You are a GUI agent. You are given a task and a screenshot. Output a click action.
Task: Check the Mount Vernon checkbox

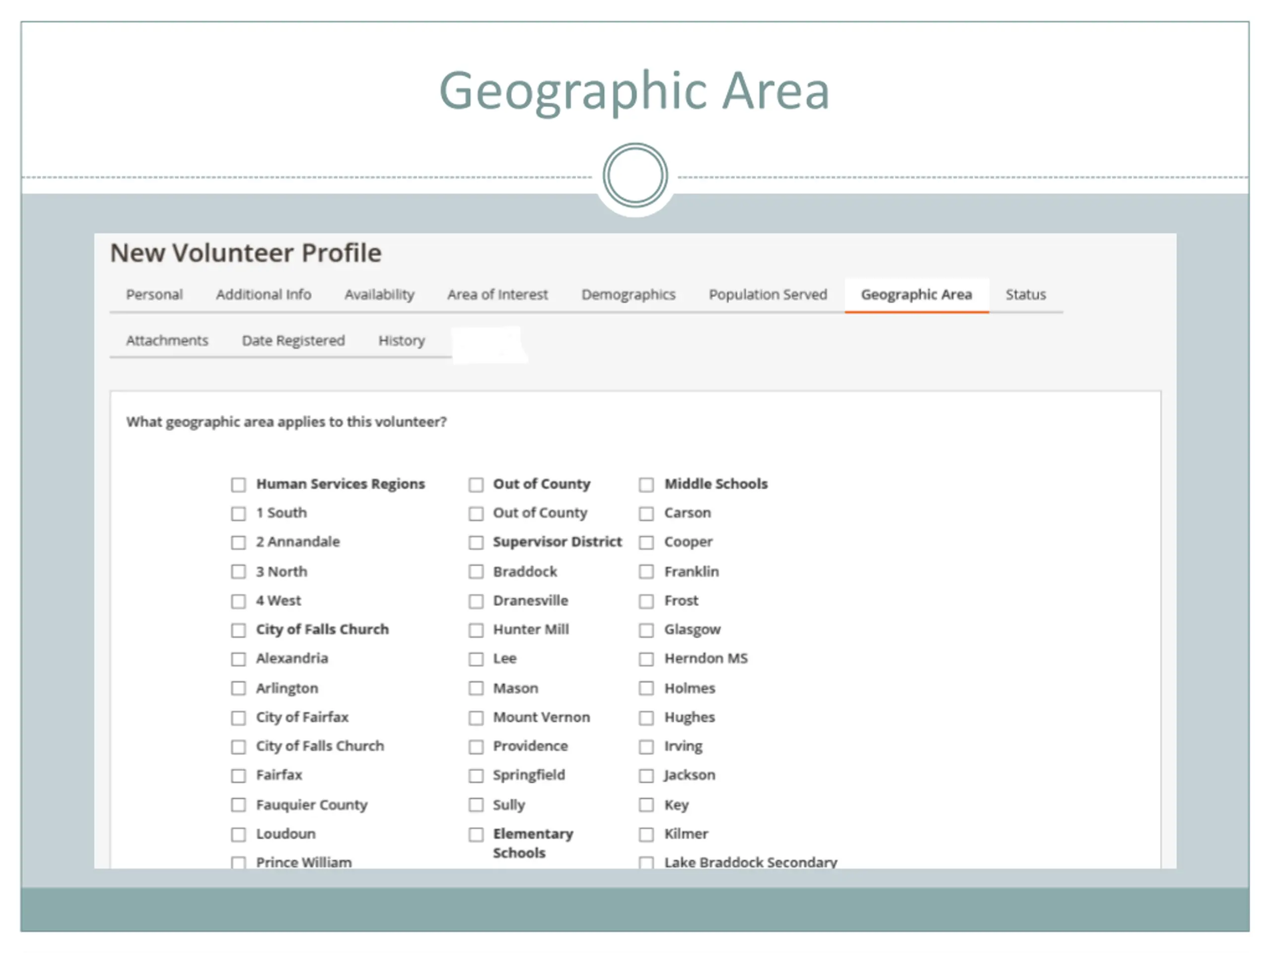pos(476,718)
